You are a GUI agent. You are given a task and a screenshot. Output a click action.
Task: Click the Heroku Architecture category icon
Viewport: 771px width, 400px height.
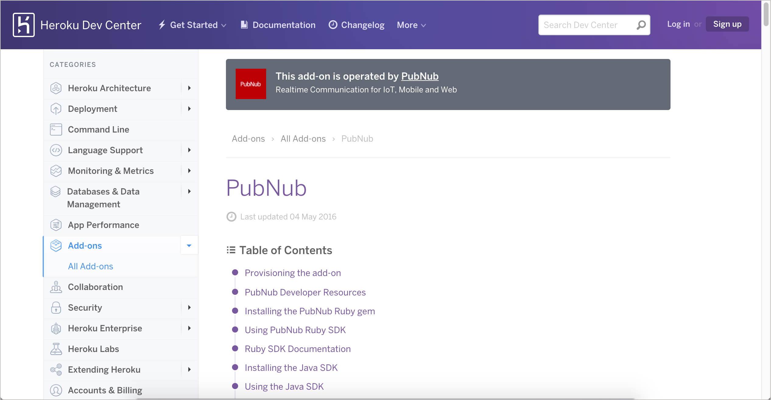(56, 88)
